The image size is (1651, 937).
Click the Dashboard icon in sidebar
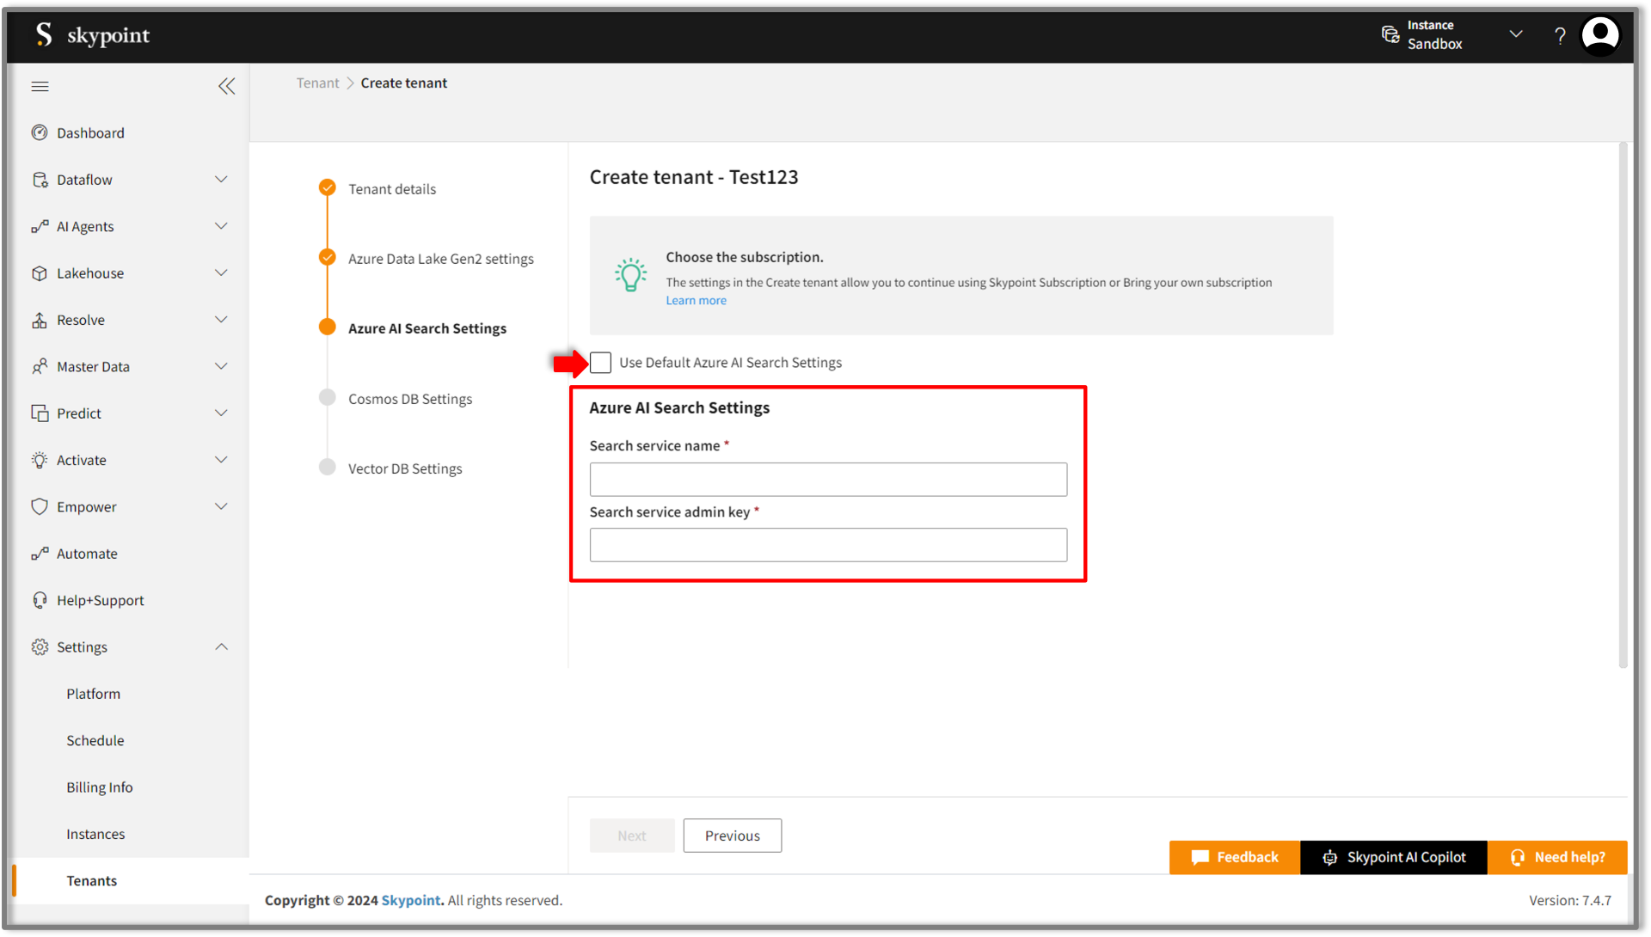(x=40, y=132)
